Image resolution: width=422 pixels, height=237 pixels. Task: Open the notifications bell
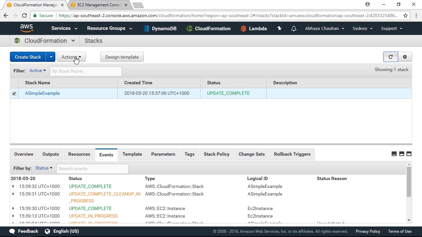(293, 29)
